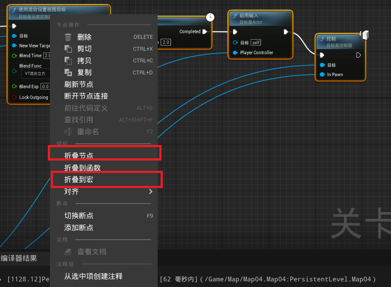Click the function icon of 控制 node

[322, 39]
